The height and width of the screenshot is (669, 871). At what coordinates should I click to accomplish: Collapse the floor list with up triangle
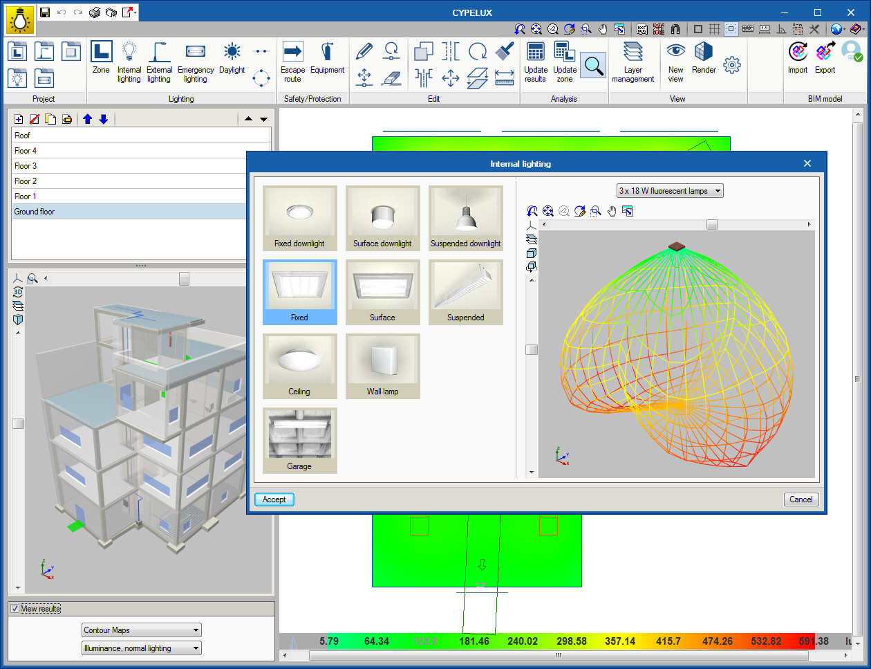point(248,119)
